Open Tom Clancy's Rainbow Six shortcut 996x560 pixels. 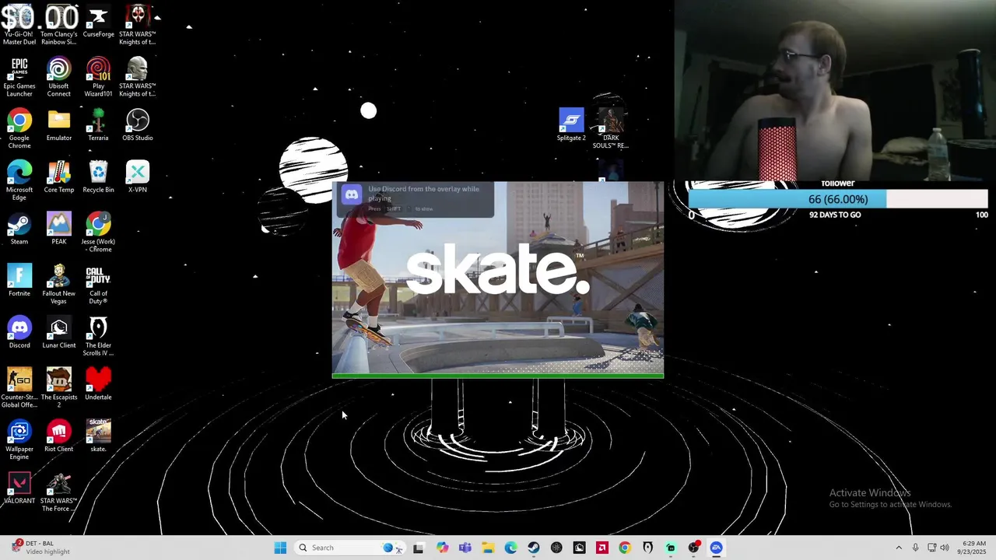coord(59,26)
